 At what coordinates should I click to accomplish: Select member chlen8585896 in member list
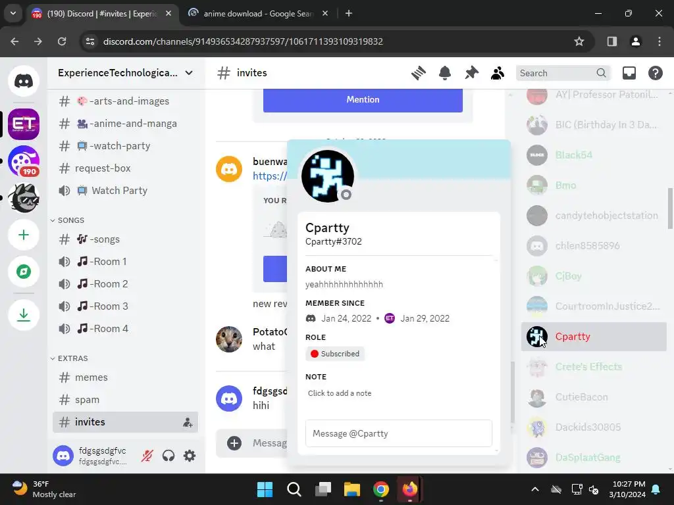pyautogui.click(x=594, y=246)
